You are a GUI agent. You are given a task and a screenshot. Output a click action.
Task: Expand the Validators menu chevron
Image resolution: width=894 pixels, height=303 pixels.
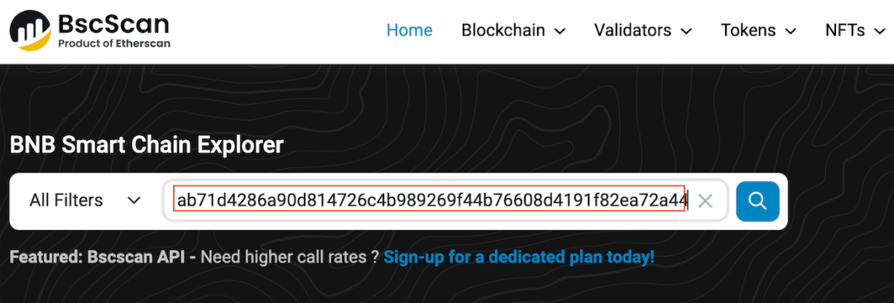(686, 31)
